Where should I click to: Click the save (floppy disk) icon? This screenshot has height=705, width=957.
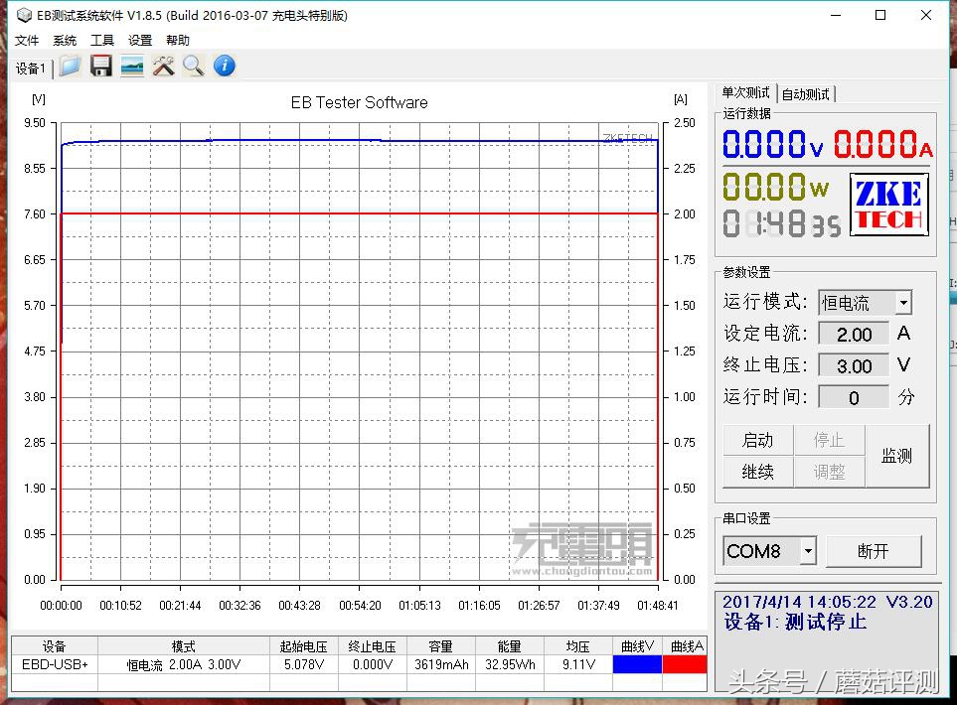(x=100, y=66)
